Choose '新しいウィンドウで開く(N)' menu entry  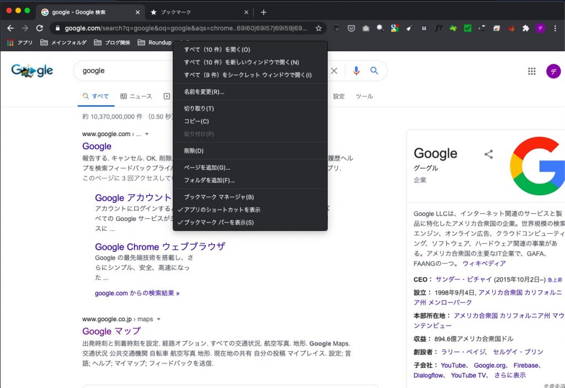250,62
